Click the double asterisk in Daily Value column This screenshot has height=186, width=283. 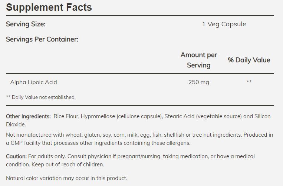coord(249,82)
